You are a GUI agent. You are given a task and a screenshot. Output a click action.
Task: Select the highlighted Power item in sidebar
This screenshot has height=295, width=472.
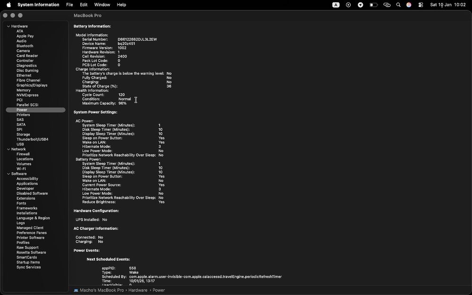35,110
